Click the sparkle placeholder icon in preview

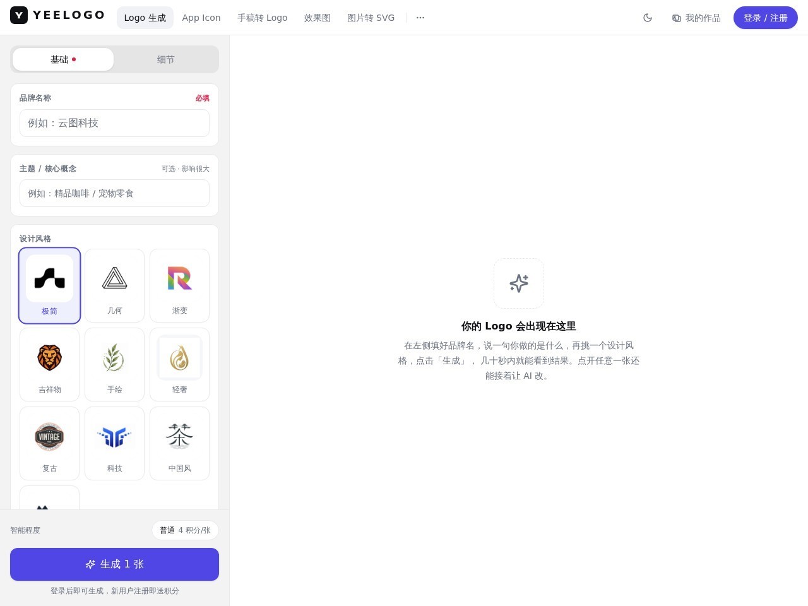coord(519,283)
